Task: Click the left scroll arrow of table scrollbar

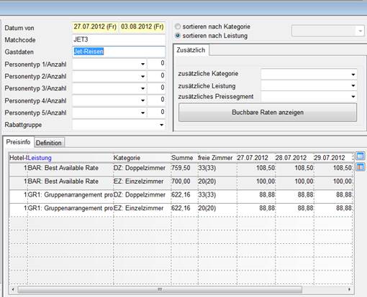Action: pyautogui.click(x=13, y=289)
